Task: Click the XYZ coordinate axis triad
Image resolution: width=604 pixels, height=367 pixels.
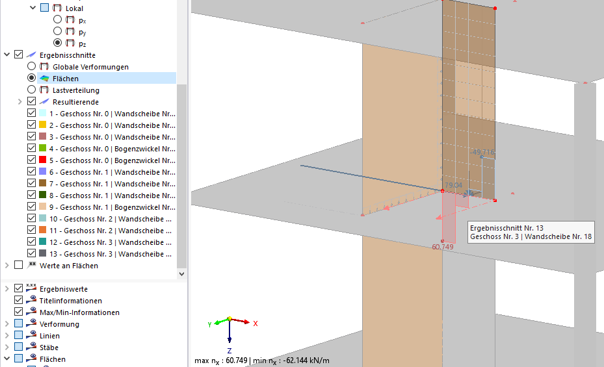Action: point(232,334)
